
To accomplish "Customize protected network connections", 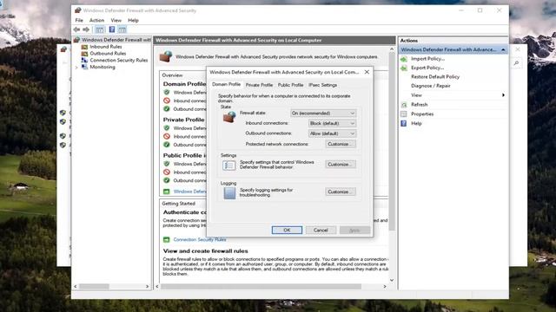I will coord(341,144).
